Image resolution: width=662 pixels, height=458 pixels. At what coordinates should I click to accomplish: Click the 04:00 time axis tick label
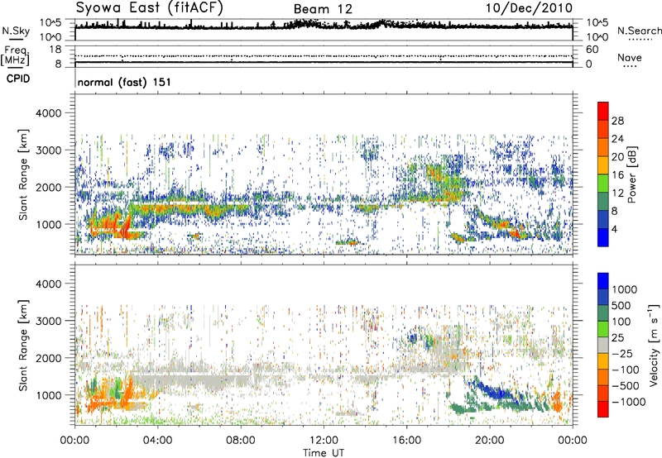coord(157,441)
